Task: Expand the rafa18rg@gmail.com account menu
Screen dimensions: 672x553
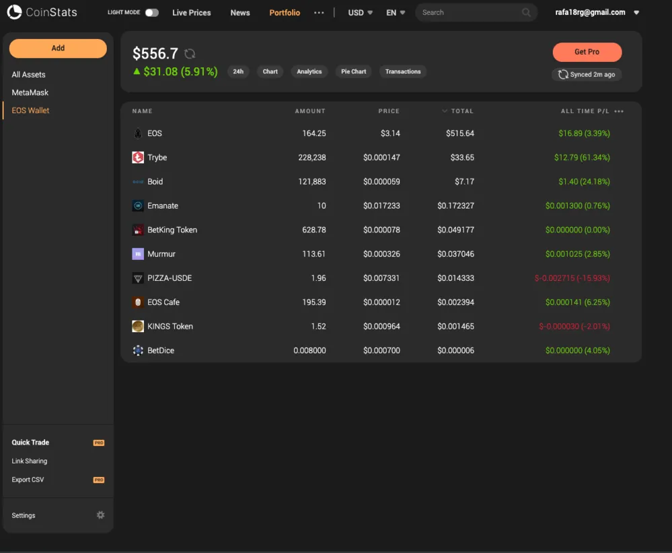Action: pos(636,12)
